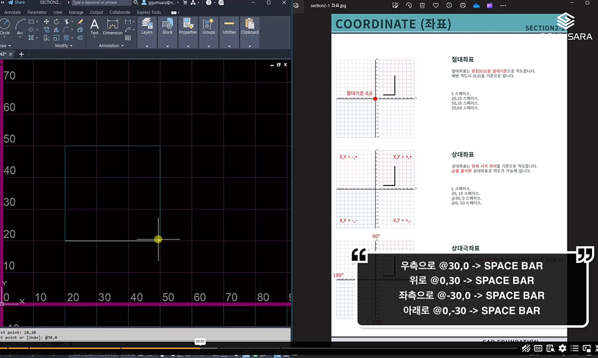Open the Express Tools ribbon tab
This screenshot has height=358, width=598.
coord(148,12)
